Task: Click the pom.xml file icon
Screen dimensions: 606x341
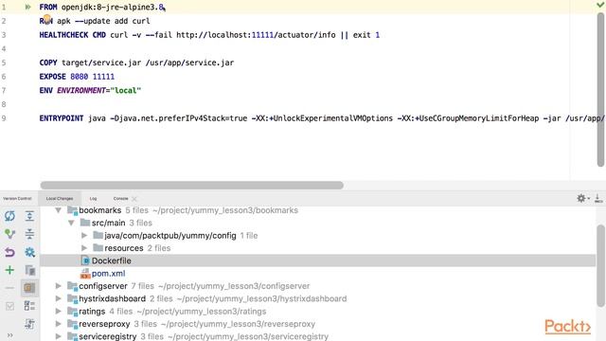Action: pyautogui.click(x=85, y=274)
